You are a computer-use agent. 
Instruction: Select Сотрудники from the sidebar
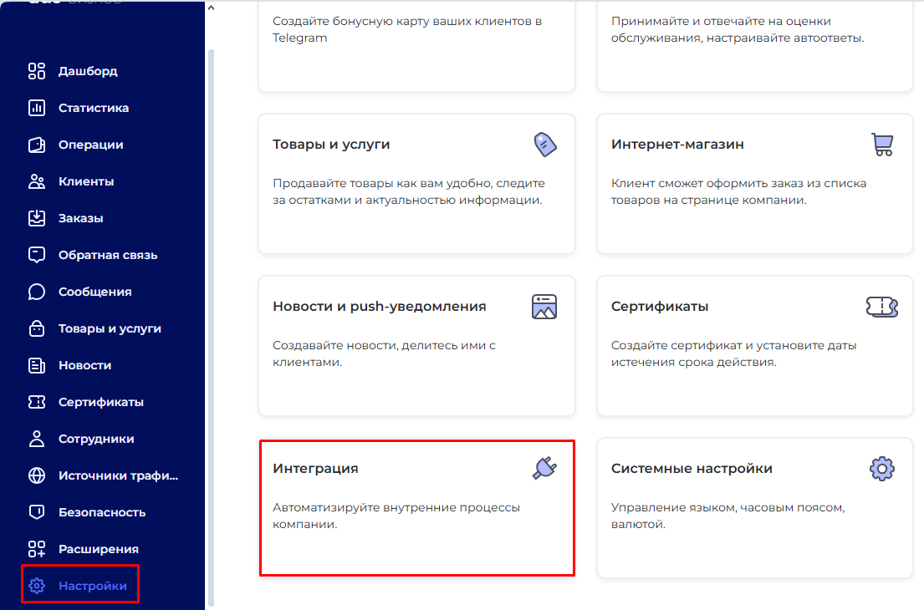[x=95, y=439]
